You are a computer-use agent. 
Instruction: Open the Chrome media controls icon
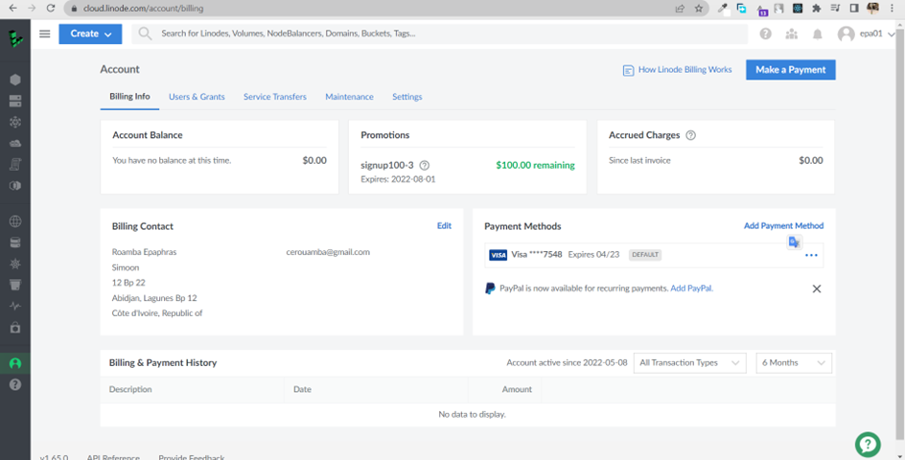pos(835,8)
